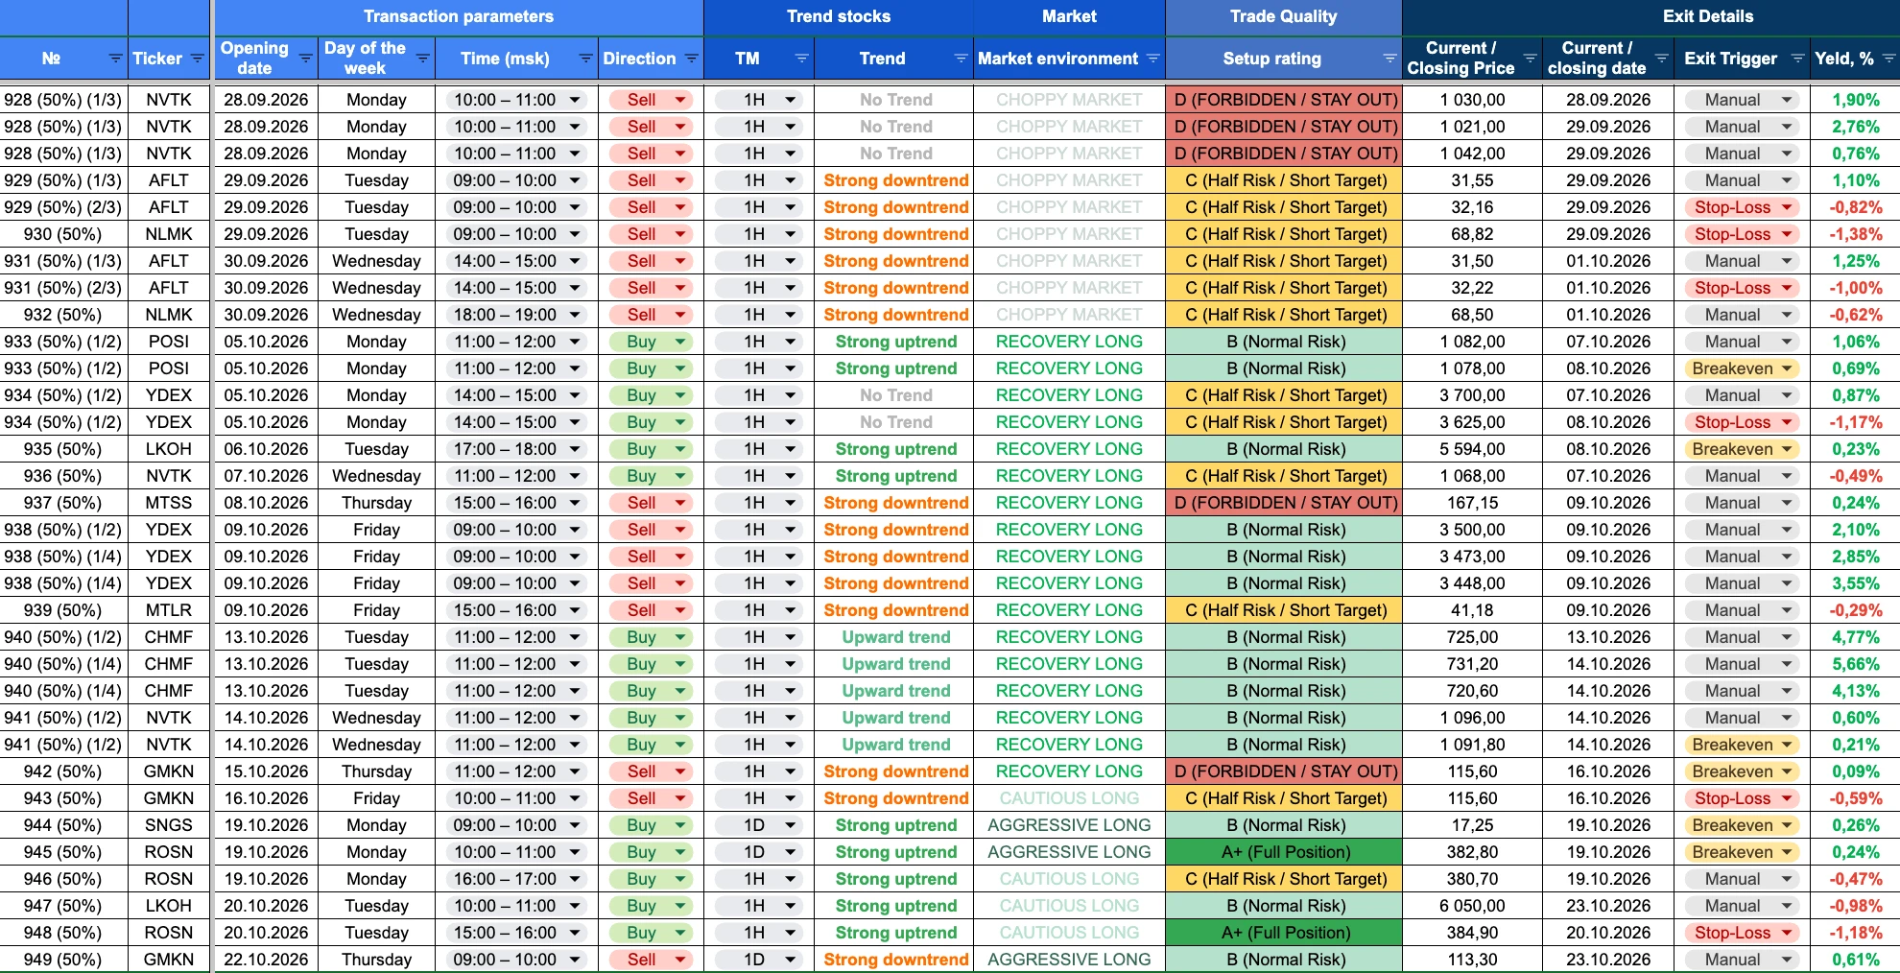Open filter icon on Current / closing date header
1900x973 pixels.
pyautogui.click(x=1661, y=59)
